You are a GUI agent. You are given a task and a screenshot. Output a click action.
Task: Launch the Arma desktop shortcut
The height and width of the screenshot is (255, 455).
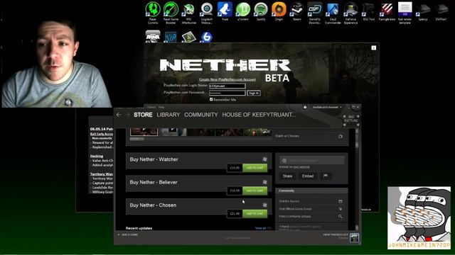[x=153, y=37]
